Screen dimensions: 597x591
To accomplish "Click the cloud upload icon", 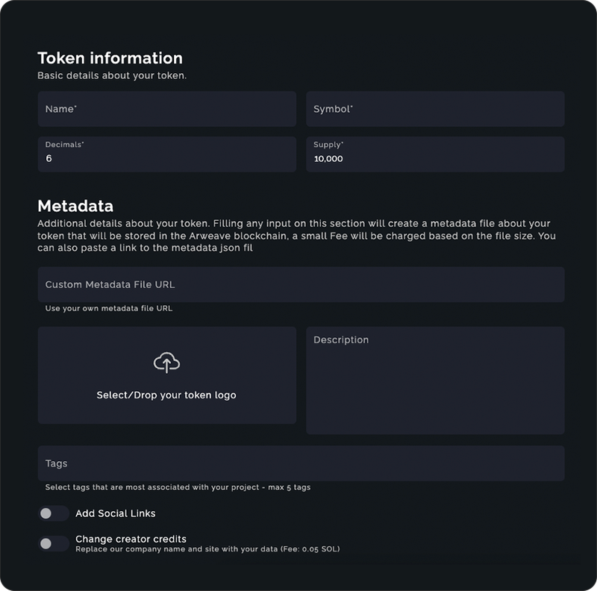I will point(167,363).
